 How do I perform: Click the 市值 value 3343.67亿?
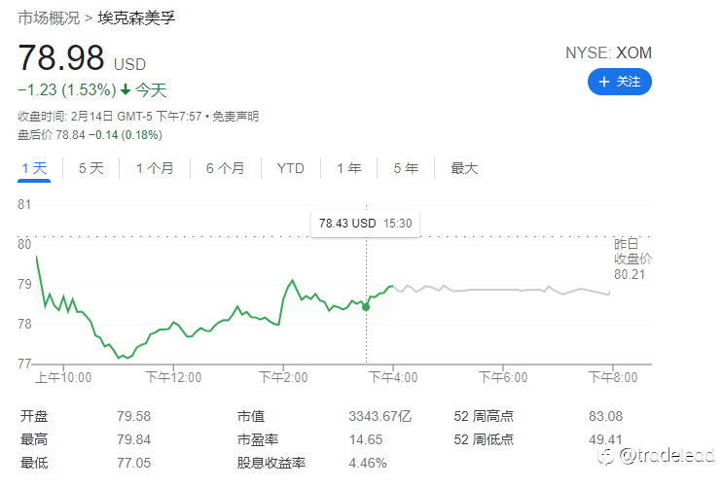[x=380, y=416]
